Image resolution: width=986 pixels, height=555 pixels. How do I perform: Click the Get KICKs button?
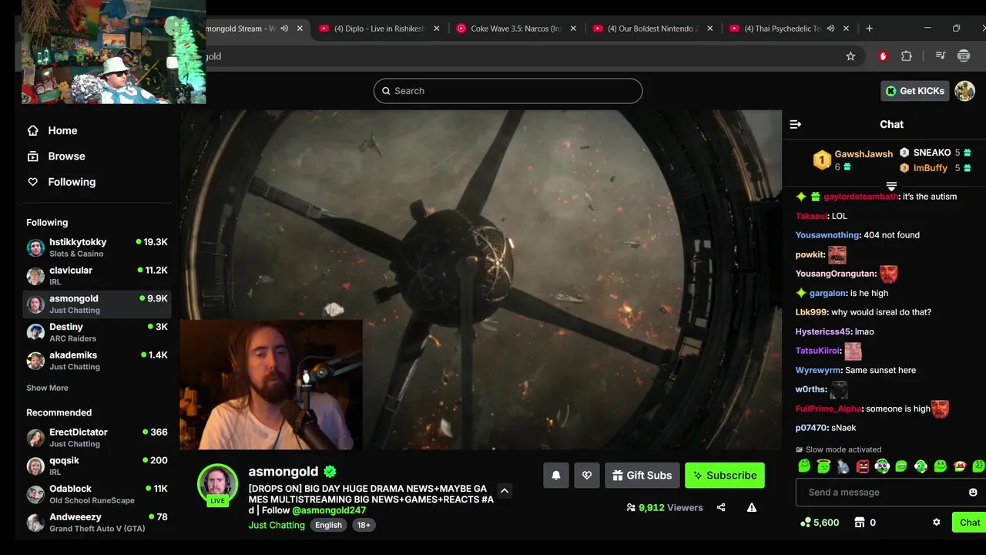coord(914,91)
